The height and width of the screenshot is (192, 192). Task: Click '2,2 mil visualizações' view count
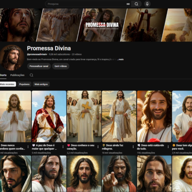point(77,153)
